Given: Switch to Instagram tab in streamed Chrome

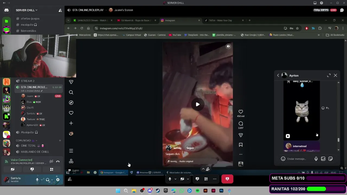Looking at the screenshot, I should (x=180, y=20).
